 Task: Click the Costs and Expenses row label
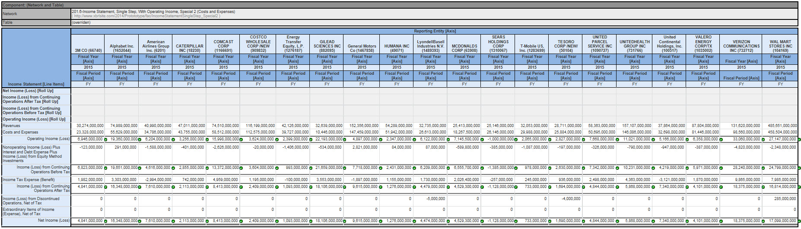click(x=20, y=132)
